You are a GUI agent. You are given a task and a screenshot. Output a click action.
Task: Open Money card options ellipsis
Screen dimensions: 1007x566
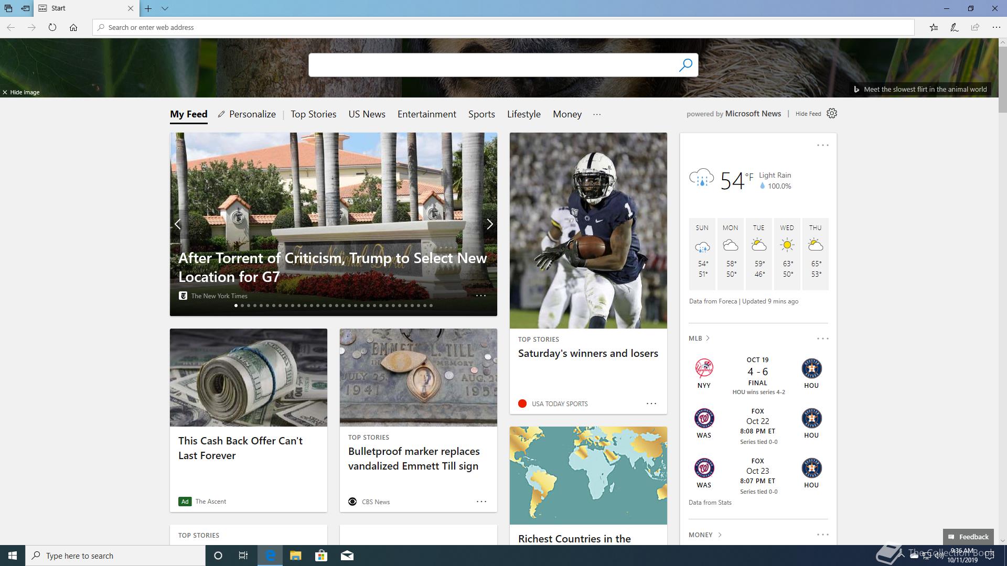(x=823, y=535)
